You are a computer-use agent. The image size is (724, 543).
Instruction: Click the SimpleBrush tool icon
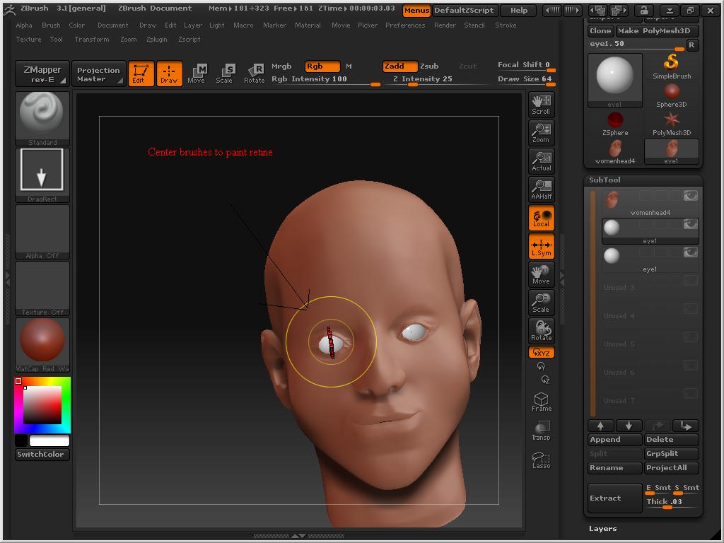(670, 64)
